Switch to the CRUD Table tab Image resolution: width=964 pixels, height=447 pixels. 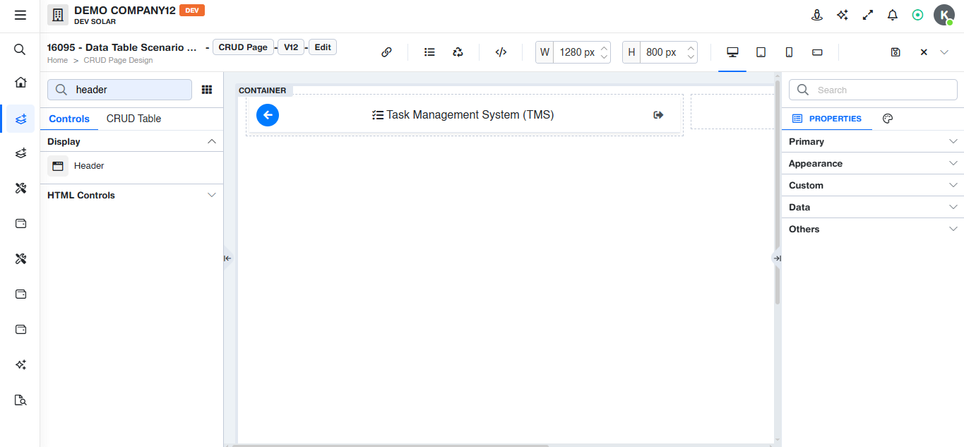coord(133,119)
